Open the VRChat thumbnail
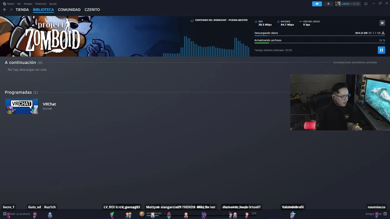This screenshot has height=219, width=390. coord(22,106)
